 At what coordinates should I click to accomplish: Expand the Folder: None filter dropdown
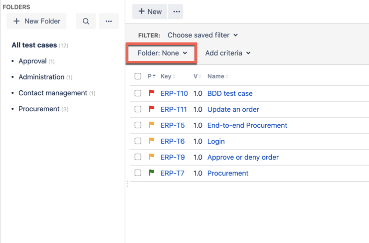click(162, 53)
